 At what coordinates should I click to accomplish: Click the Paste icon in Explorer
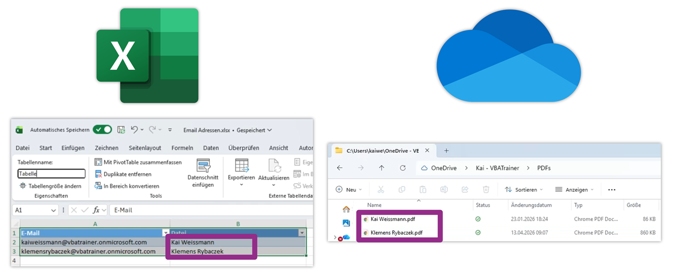[x=423, y=190]
